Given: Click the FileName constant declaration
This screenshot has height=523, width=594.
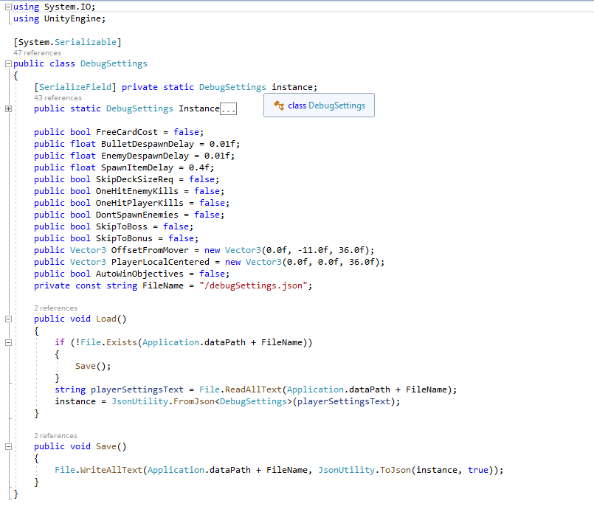Looking at the screenshot, I should point(163,285).
